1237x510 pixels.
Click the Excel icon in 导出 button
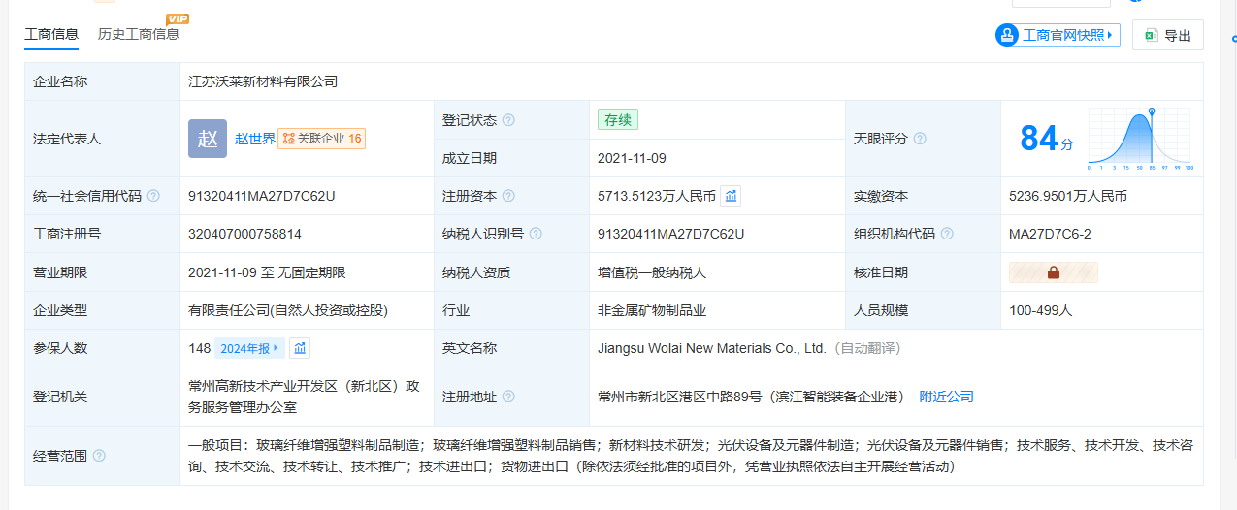tap(1151, 35)
